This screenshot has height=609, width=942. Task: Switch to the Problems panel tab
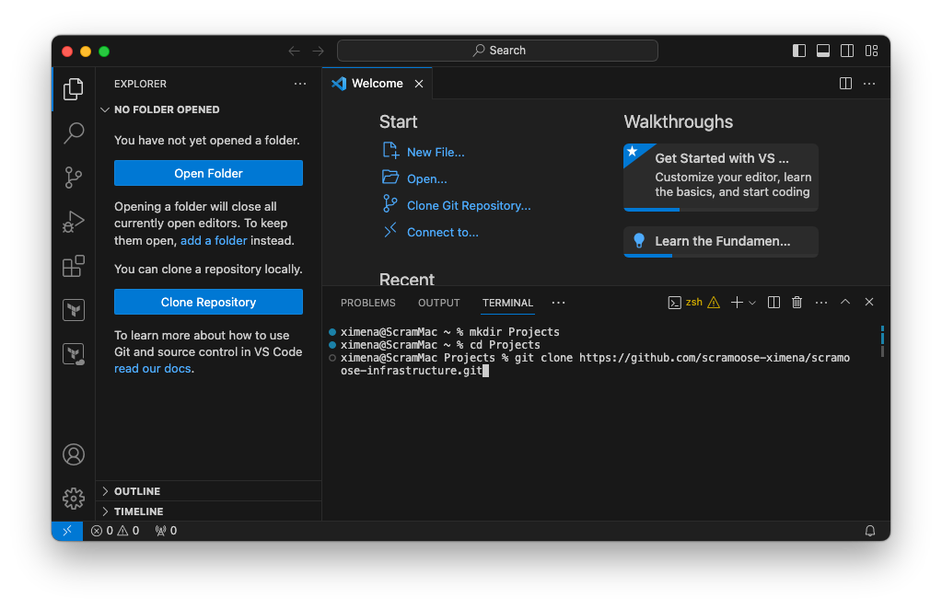(x=367, y=303)
